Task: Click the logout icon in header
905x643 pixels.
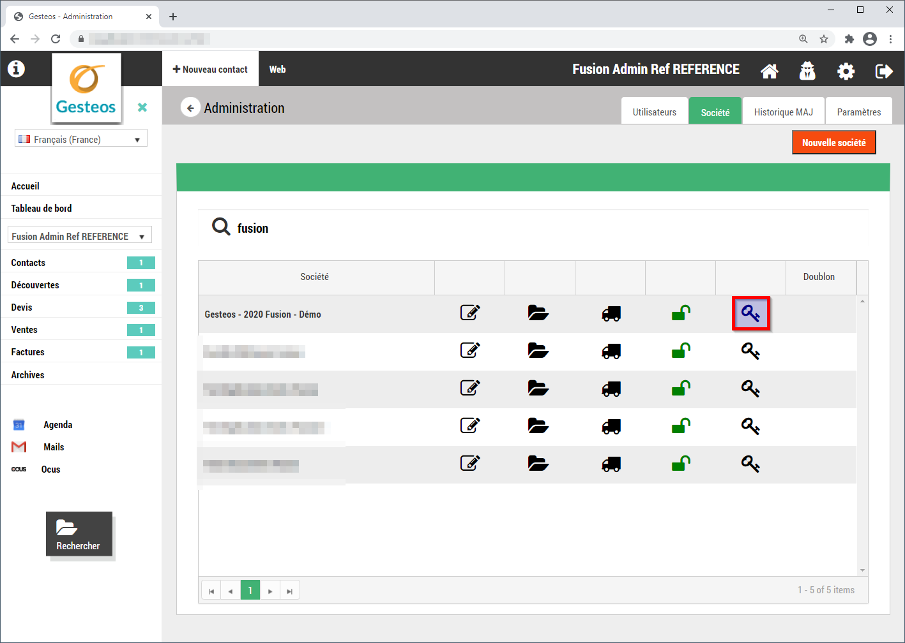Action: coord(884,71)
